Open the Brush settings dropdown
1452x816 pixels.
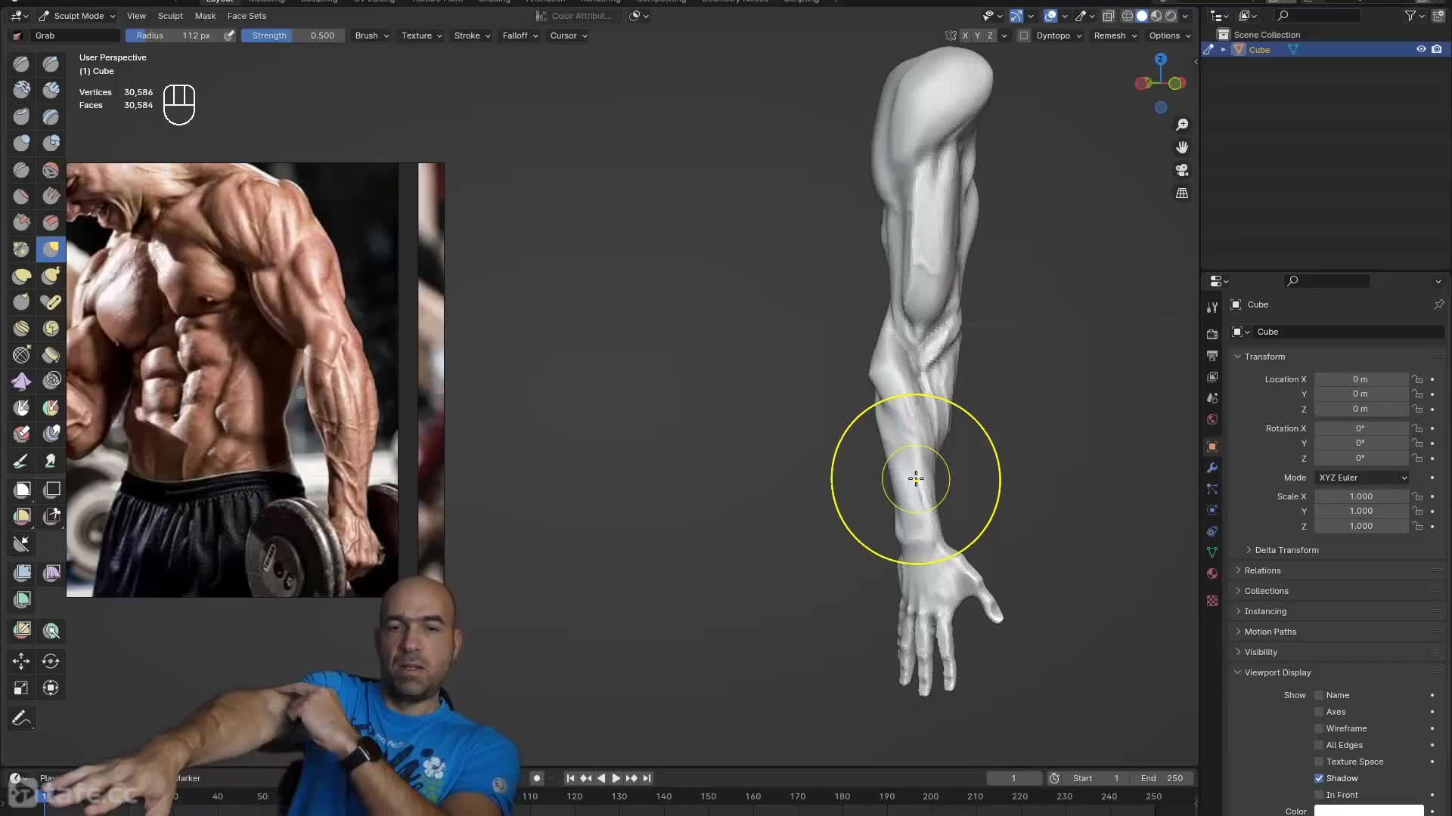(x=372, y=36)
